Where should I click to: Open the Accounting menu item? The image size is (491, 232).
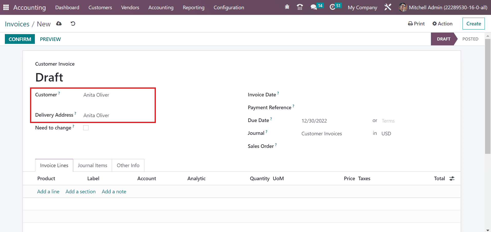(x=161, y=7)
